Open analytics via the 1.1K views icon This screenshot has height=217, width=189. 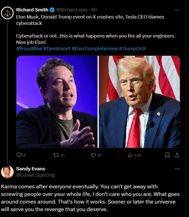pyautogui.click(x=131, y=155)
